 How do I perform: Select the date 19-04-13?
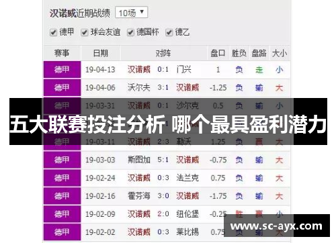coord(100,70)
